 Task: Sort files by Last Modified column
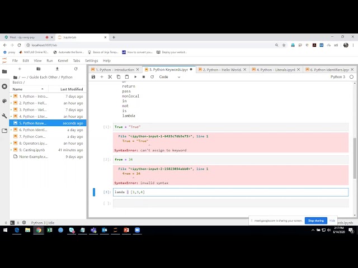pyautogui.click(x=68, y=89)
